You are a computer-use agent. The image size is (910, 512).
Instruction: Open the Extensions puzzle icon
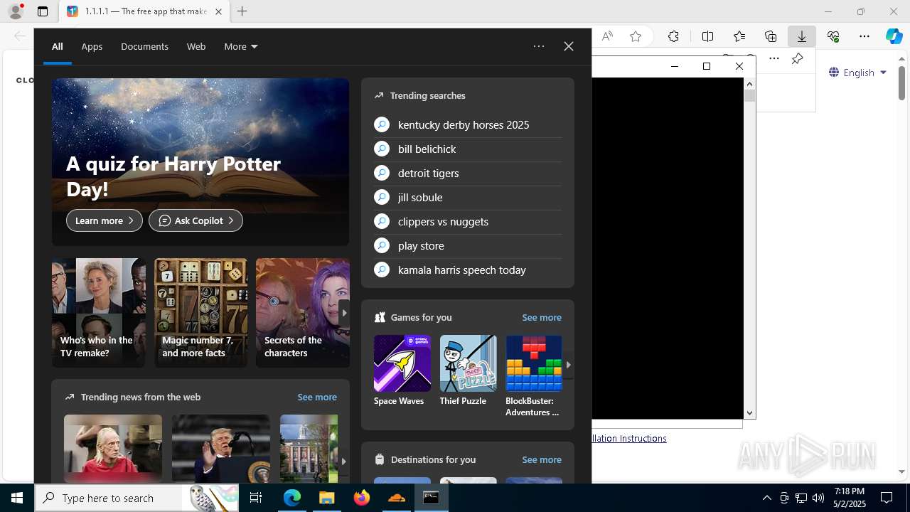[673, 36]
